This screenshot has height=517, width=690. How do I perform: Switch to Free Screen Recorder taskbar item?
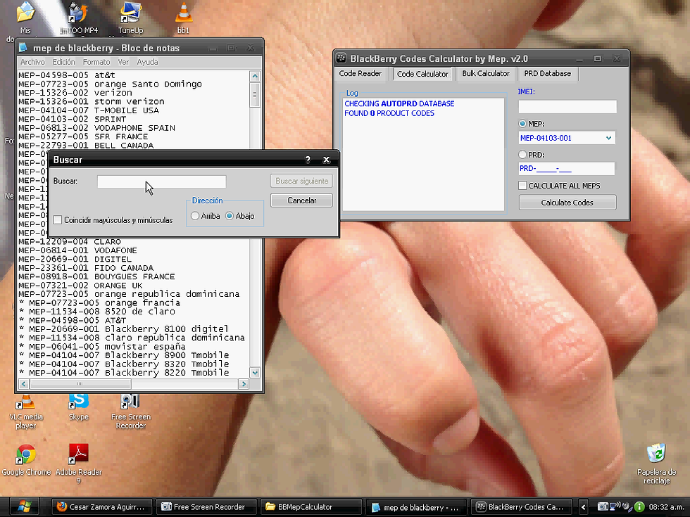pyautogui.click(x=206, y=507)
